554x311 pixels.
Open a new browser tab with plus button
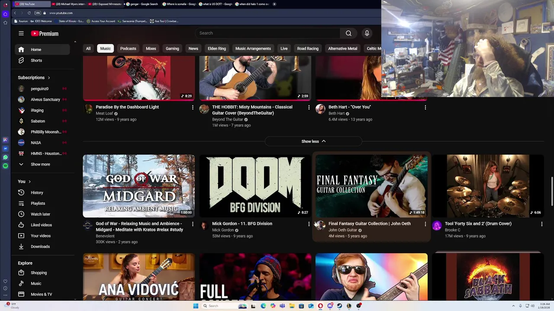[274, 4]
